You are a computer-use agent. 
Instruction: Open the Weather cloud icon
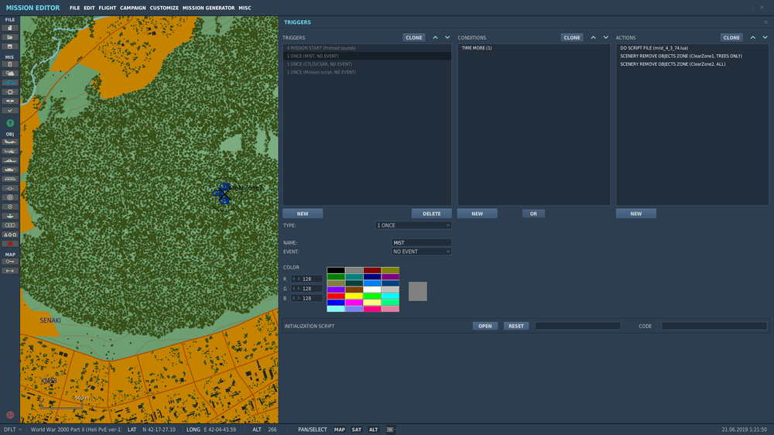(10, 73)
